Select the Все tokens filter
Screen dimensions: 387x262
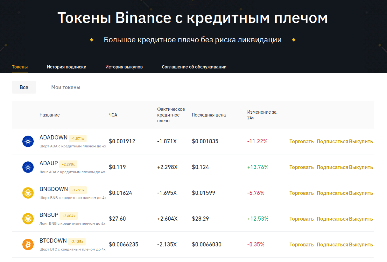point(24,87)
